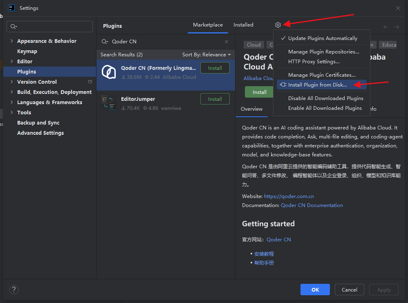408x303 pixels.
Task: Open the 安装教程 link
Action: point(264,254)
